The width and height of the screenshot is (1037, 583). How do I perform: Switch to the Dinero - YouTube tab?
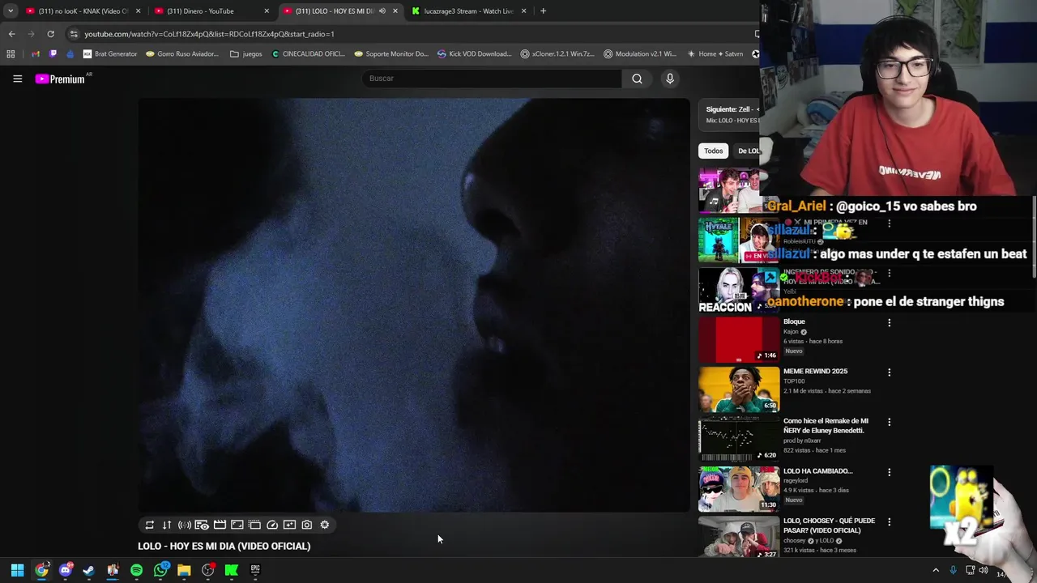[x=212, y=11]
